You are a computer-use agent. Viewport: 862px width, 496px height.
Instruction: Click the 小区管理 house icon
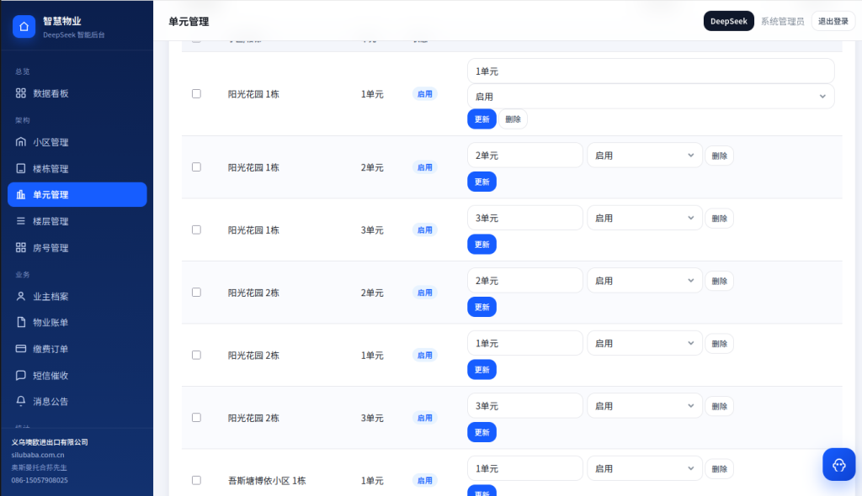(21, 142)
